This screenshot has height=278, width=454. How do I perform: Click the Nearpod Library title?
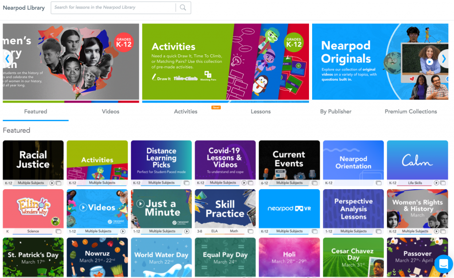point(24,8)
